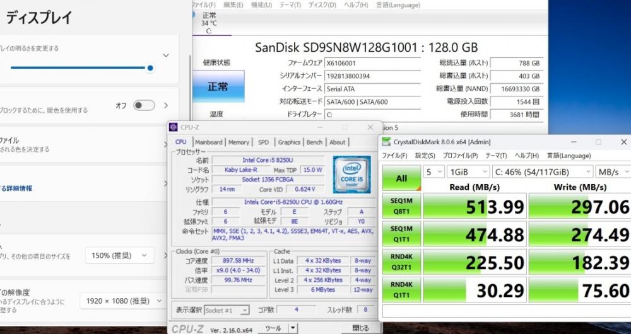The height and width of the screenshot is (334, 631).
Task: Run the RND4K Q32T1 benchmark test
Action: click(x=401, y=262)
